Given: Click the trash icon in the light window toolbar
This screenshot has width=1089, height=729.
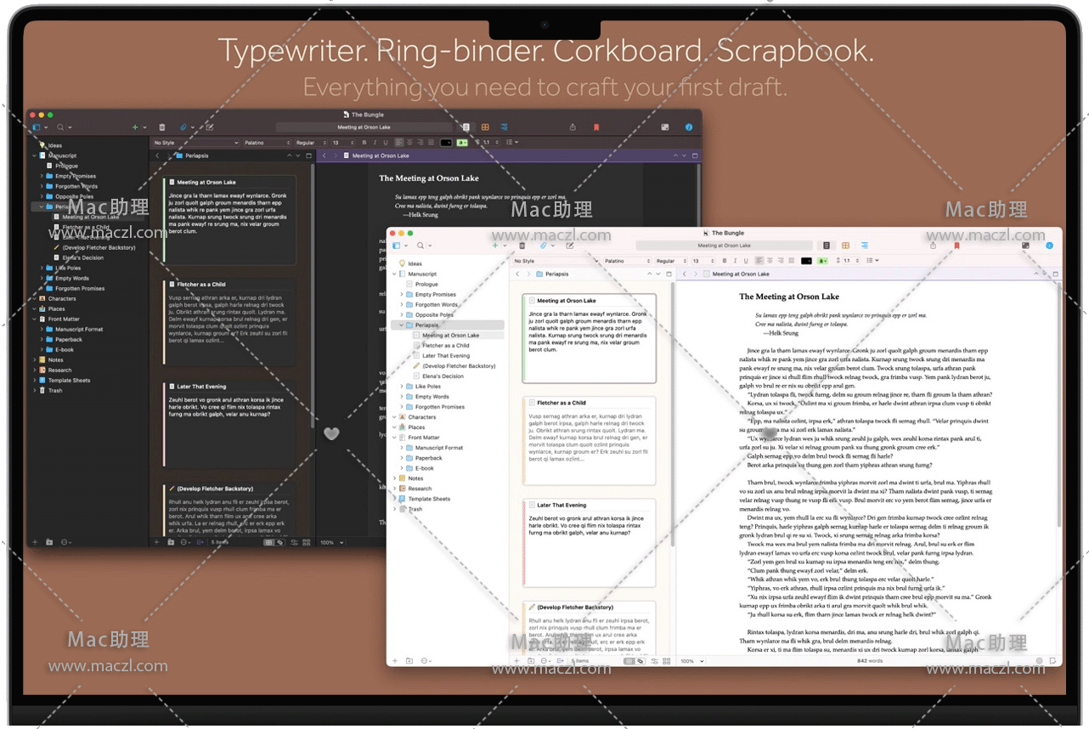Looking at the screenshot, I should pos(522,246).
